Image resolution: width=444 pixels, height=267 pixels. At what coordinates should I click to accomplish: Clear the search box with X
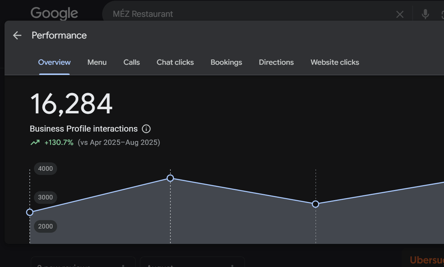pos(400,14)
